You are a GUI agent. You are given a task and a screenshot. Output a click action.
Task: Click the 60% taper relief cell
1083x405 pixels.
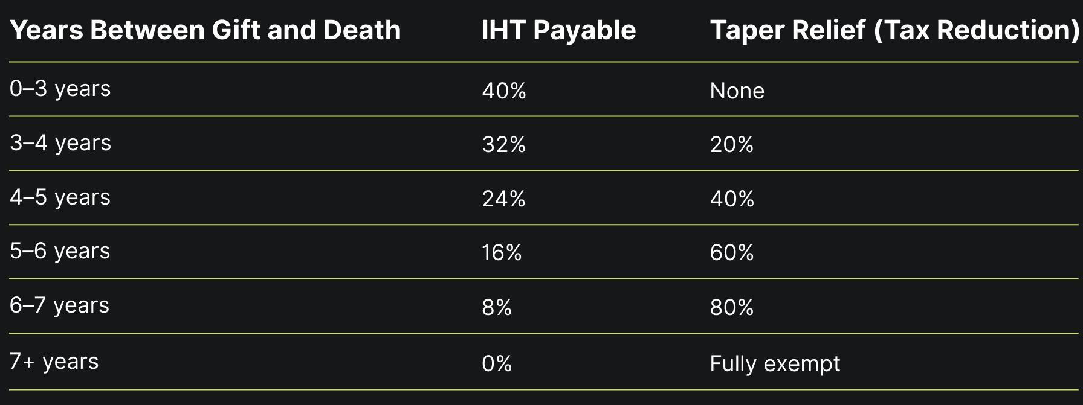[x=732, y=253]
